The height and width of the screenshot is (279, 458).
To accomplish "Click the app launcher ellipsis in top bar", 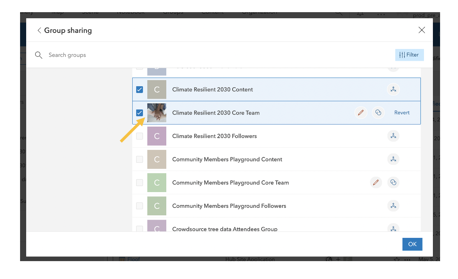I will pyautogui.click(x=381, y=14).
